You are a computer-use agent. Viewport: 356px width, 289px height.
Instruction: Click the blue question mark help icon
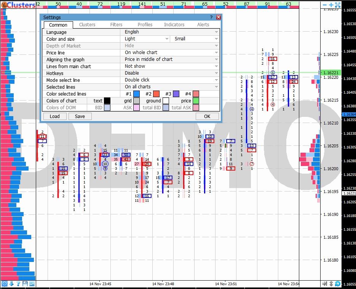18,284
